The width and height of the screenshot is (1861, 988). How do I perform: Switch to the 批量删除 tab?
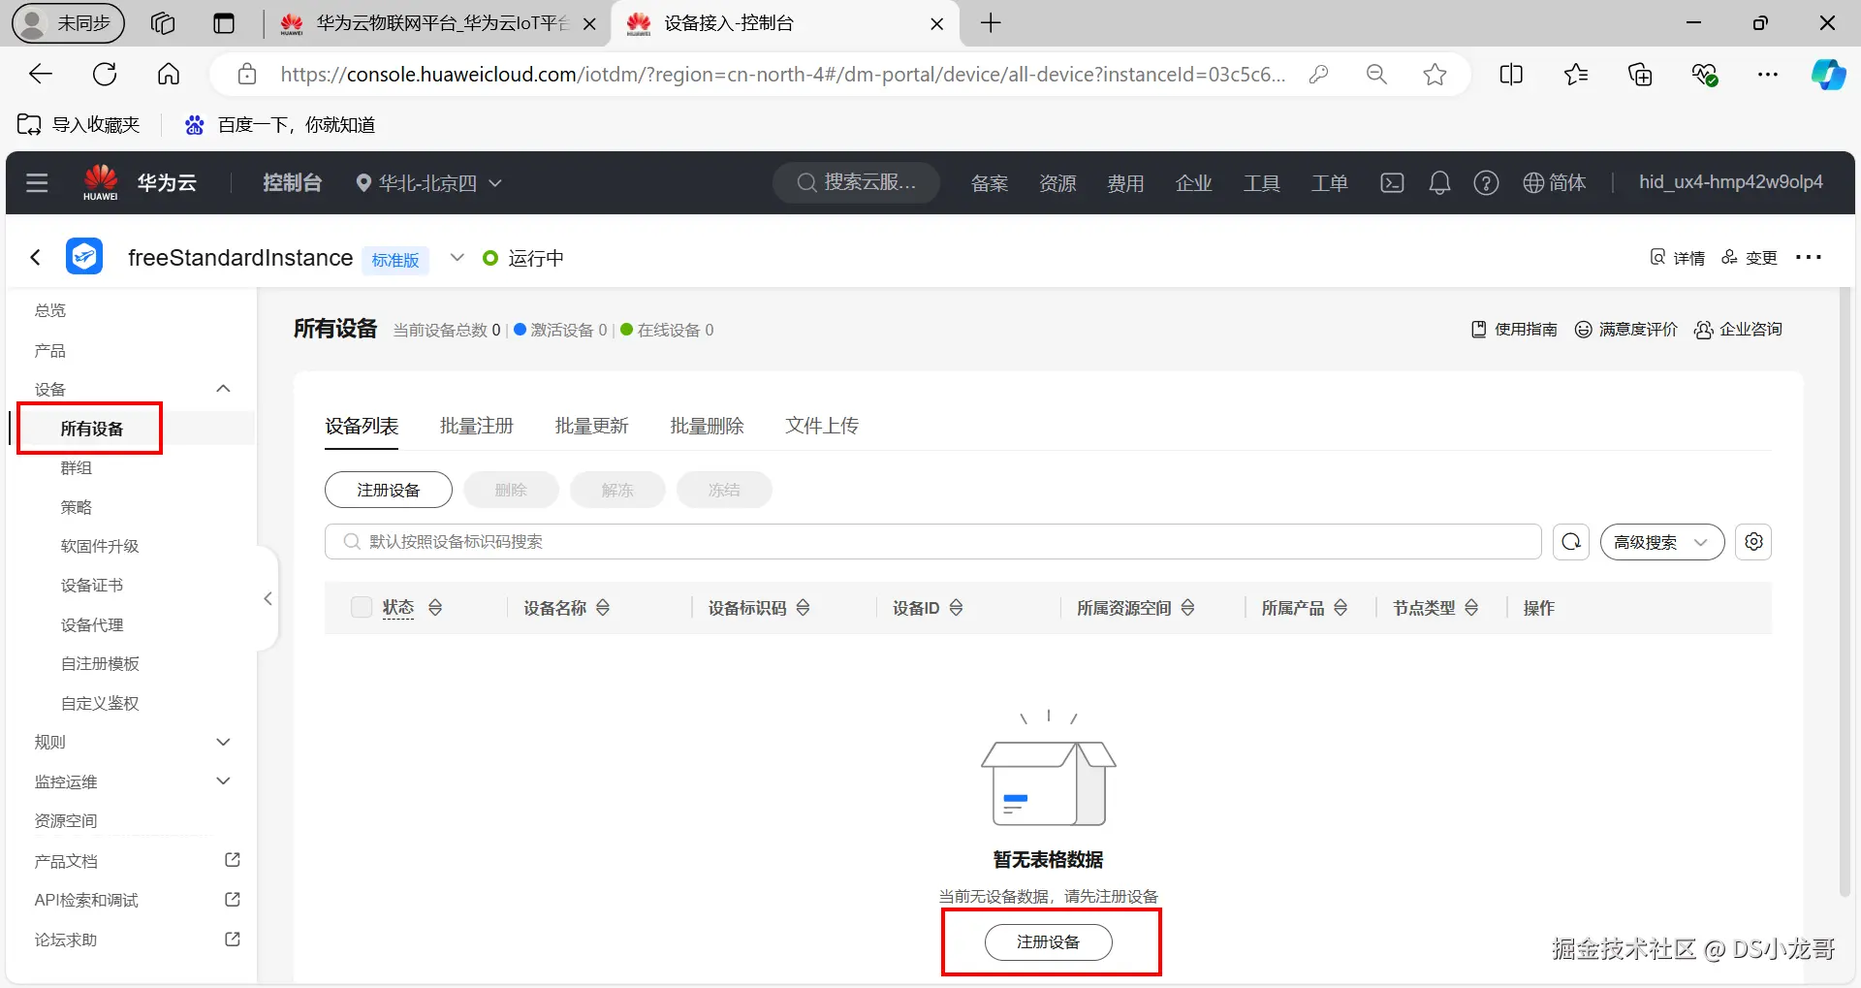pos(707,426)
